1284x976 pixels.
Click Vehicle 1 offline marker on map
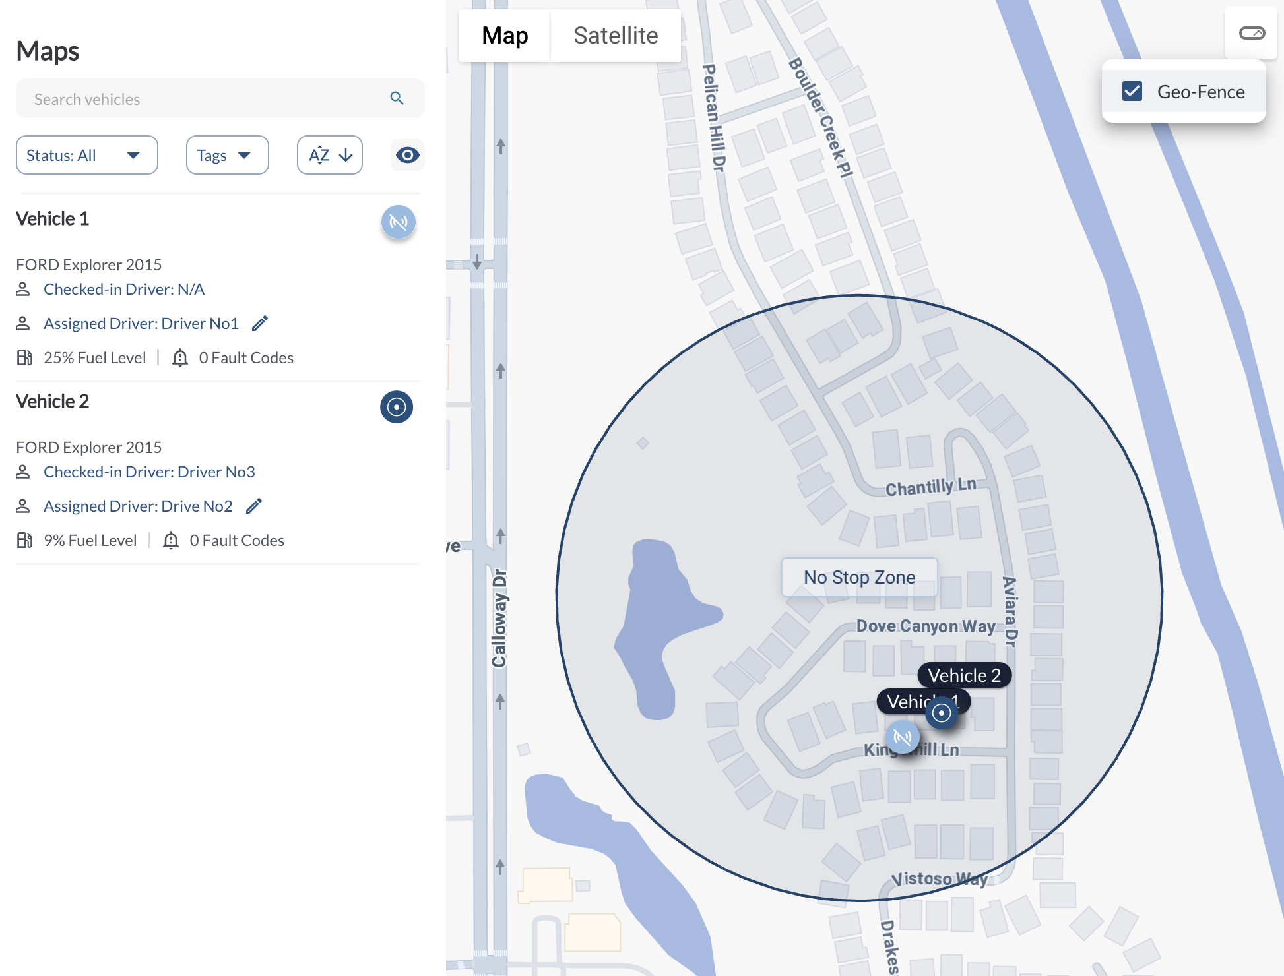(902, 737)
